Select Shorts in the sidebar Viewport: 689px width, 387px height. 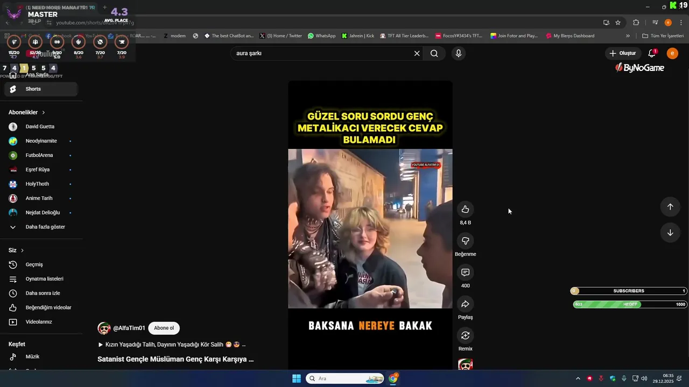(x=41, y=89)
